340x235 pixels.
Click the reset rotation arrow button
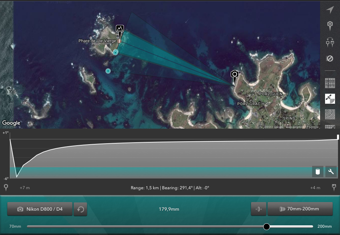[x=80, y=209]
